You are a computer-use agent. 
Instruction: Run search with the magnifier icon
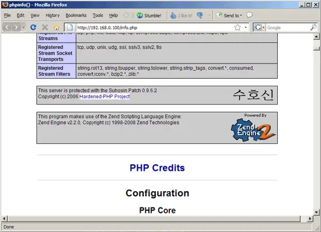tap(313, 27)
